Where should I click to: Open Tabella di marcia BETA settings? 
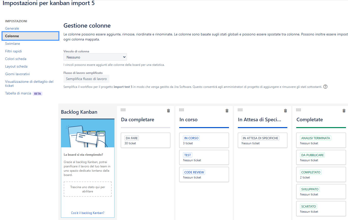pyautogui.click(x=24, y=93)
